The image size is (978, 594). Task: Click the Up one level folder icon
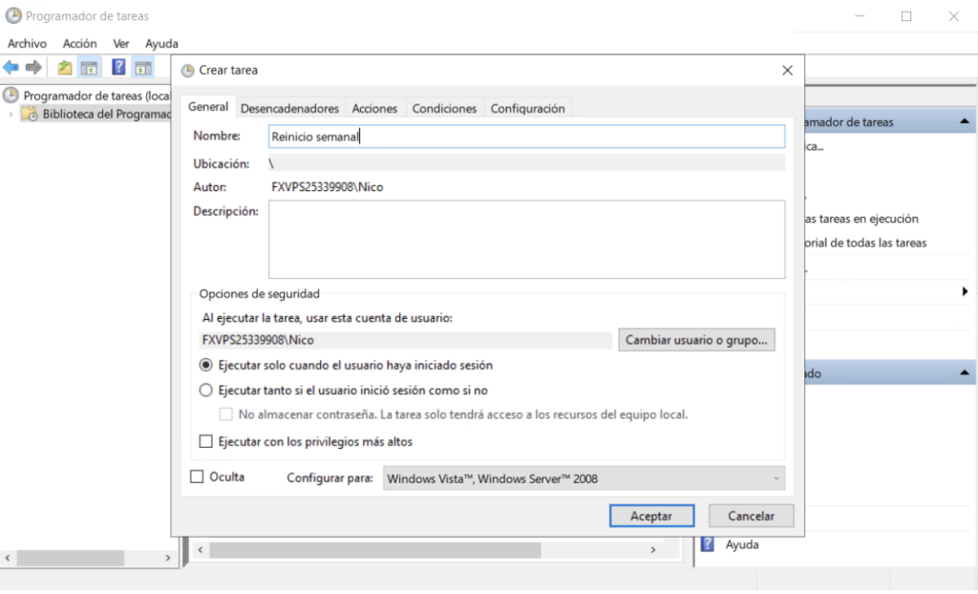(64, 67)
